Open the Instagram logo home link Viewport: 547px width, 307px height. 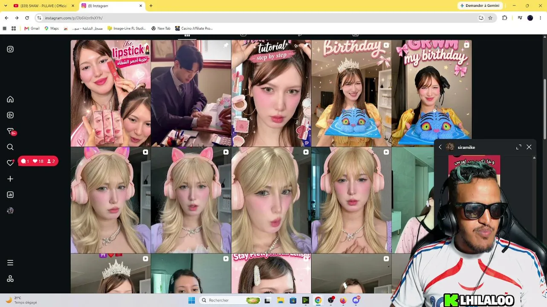(10, 49)
